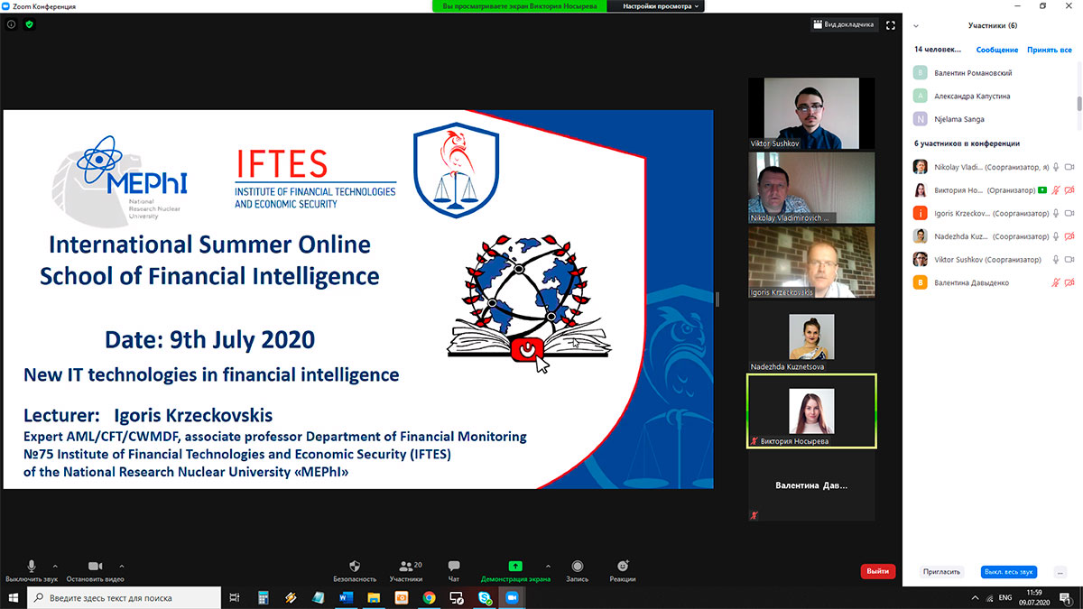1083x609 pixels.
Task: Click the Windows search box
Action: click(124, 597)
